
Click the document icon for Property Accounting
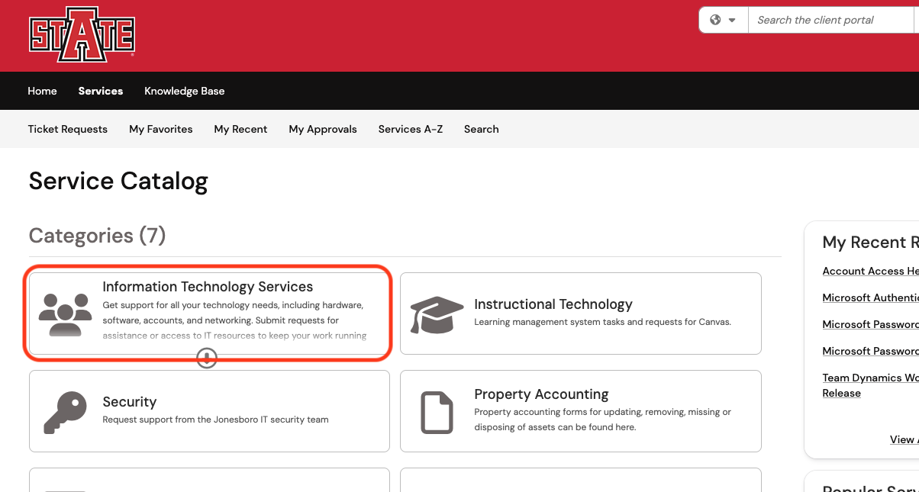click(437, 412)
